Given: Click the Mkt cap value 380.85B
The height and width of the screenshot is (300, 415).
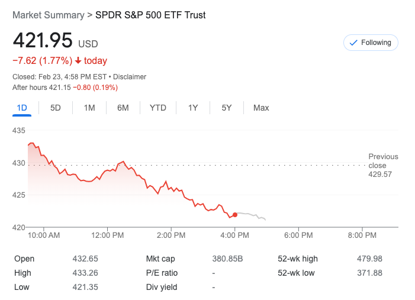Looking at the screenshot, I should (x=228, y=259).
